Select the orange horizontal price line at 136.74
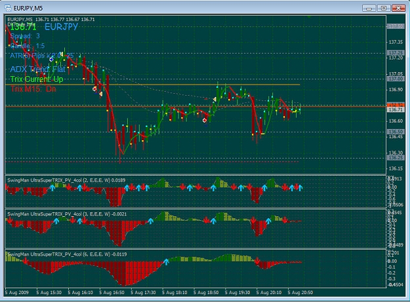410x302 pixels. coord(195,107)
